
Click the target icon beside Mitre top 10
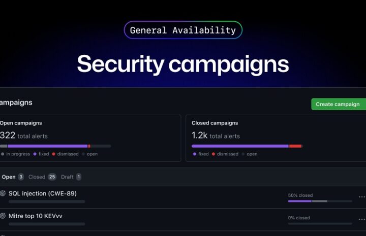point(3,216)
